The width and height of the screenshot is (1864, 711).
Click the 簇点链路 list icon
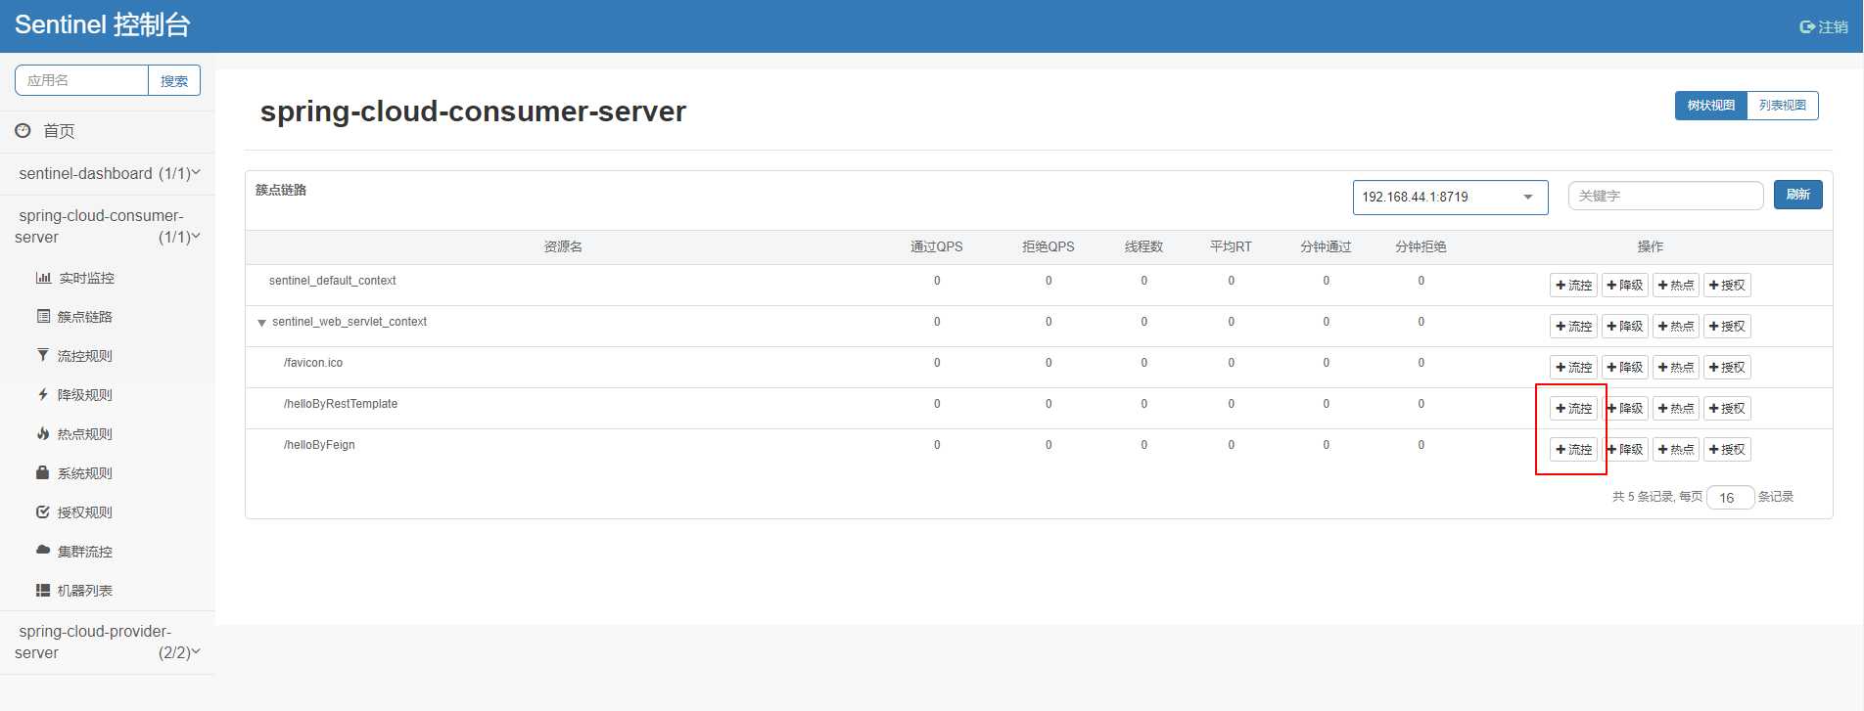point(43,316)
